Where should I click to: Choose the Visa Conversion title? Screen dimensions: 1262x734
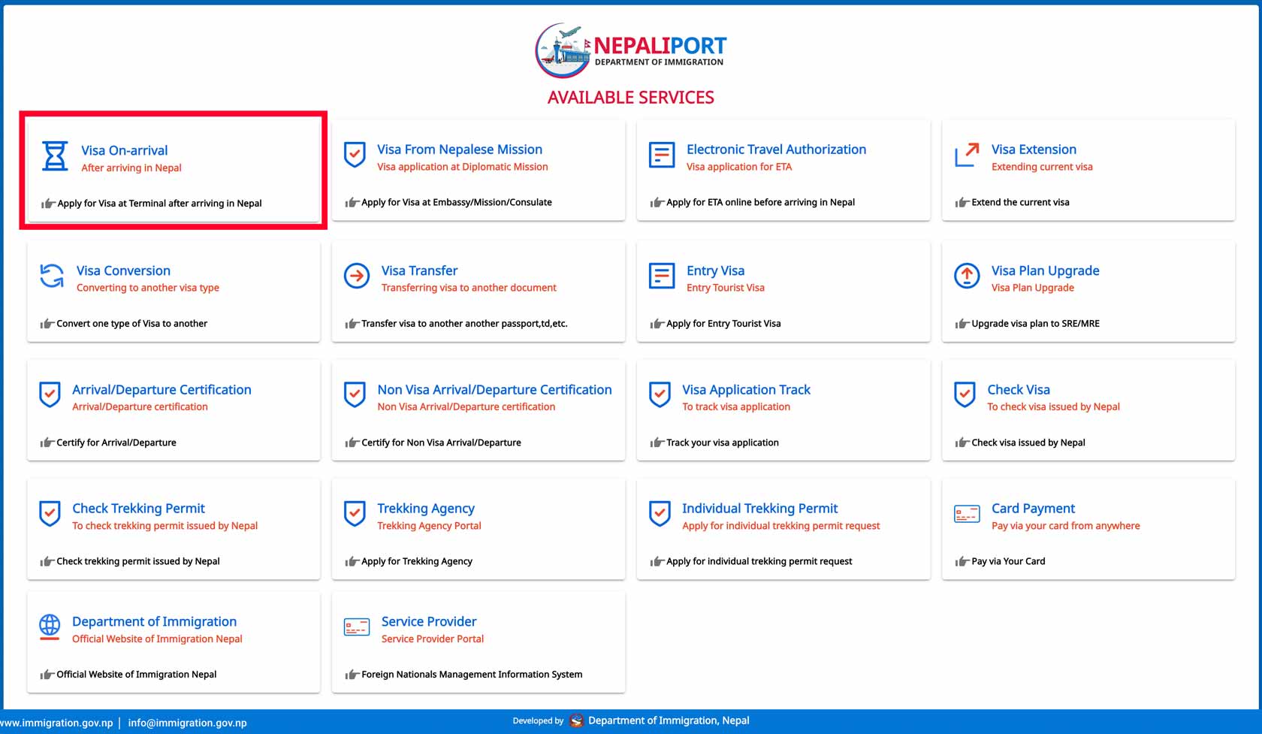(x=123, y=270)
